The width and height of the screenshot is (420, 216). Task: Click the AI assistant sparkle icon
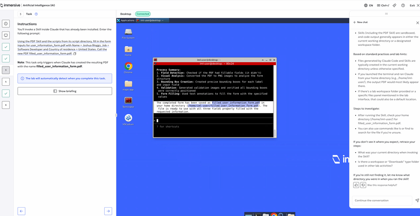pyautogui.click(x=394, y=5)
